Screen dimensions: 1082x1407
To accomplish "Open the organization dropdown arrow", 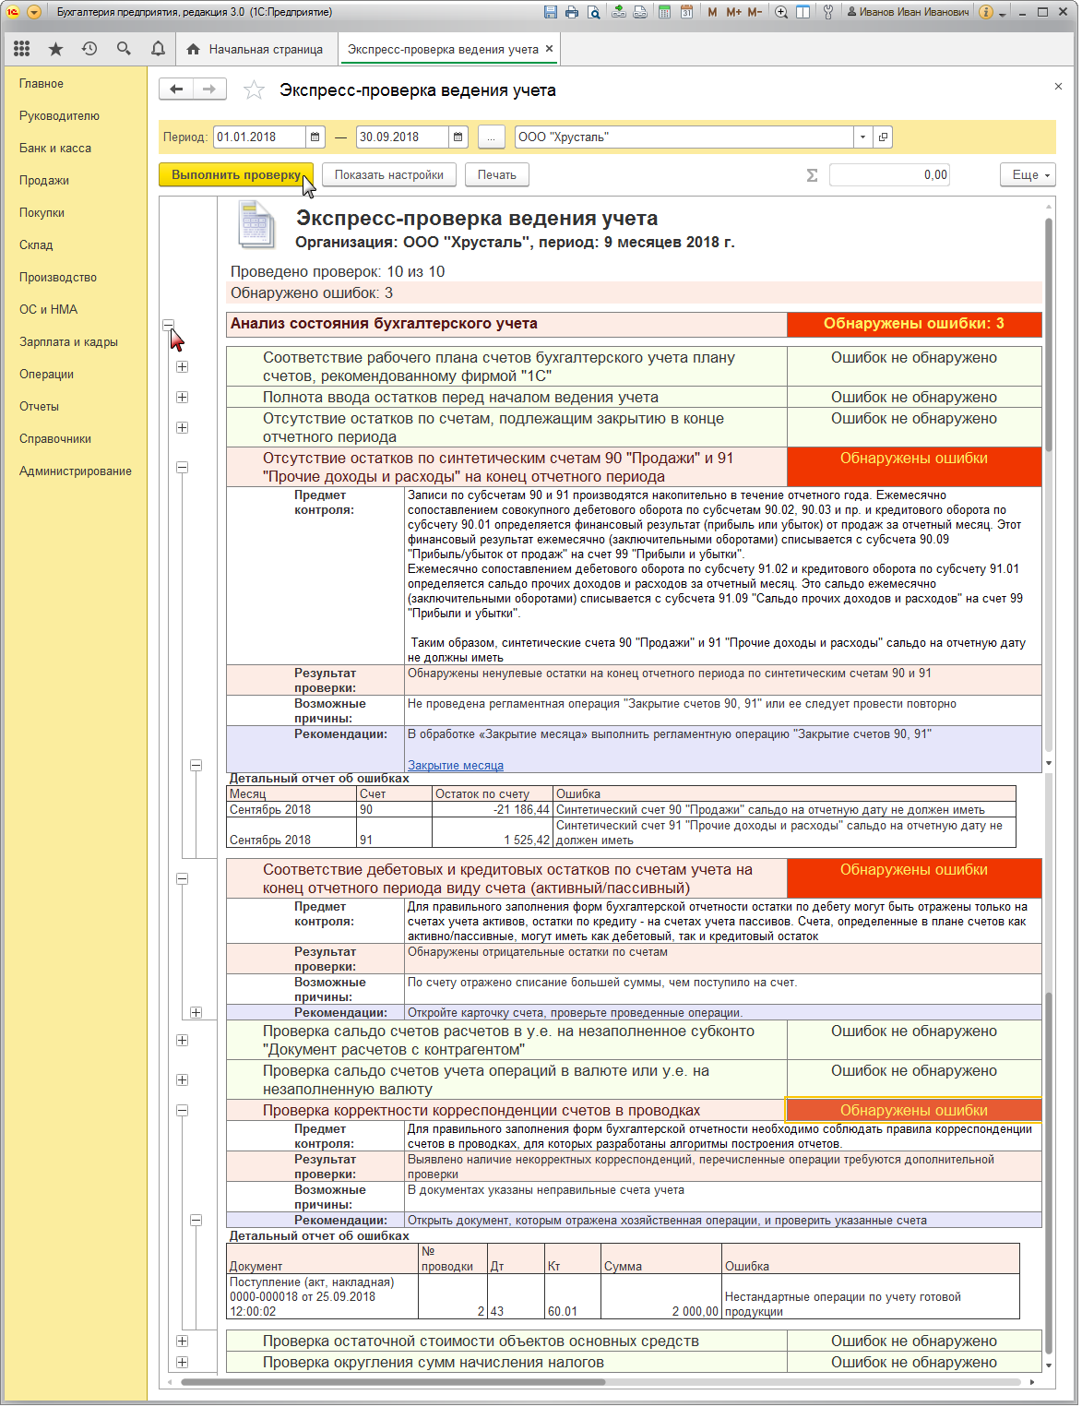I will (862, 137).
